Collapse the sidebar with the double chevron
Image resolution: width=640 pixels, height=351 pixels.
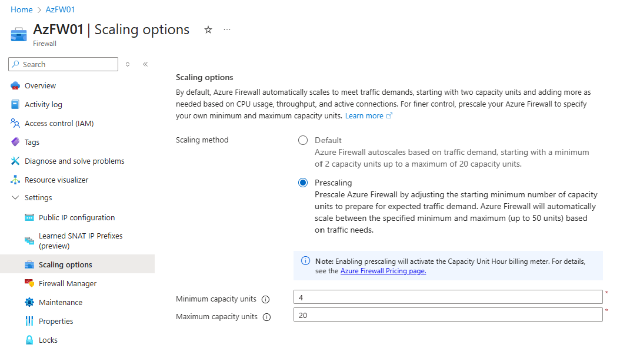point(145,64)
